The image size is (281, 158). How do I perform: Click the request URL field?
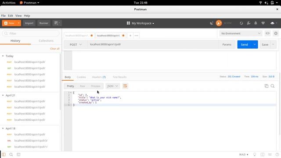tap(153, 44)
